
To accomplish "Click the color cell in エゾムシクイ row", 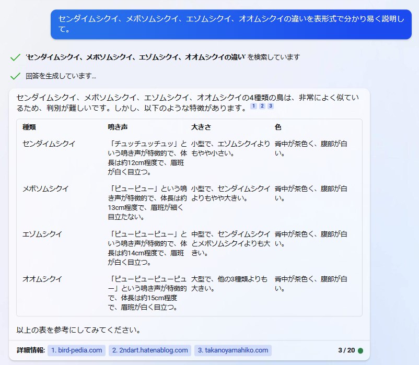I will [x=311, y=239].
